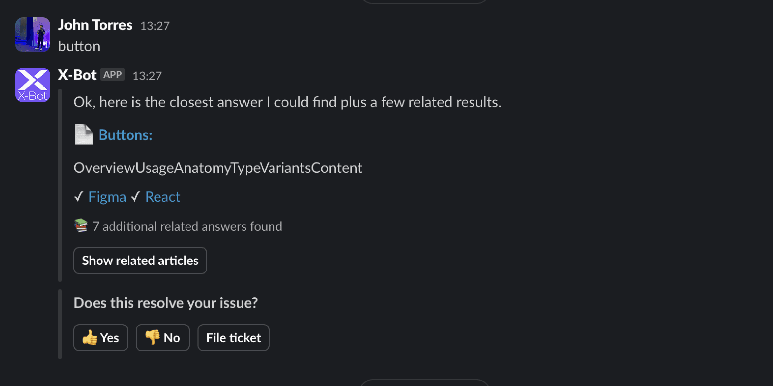Click the X-Bot sender name
The height and width of the screenshot is (386, 773).
tap(77, 75)
